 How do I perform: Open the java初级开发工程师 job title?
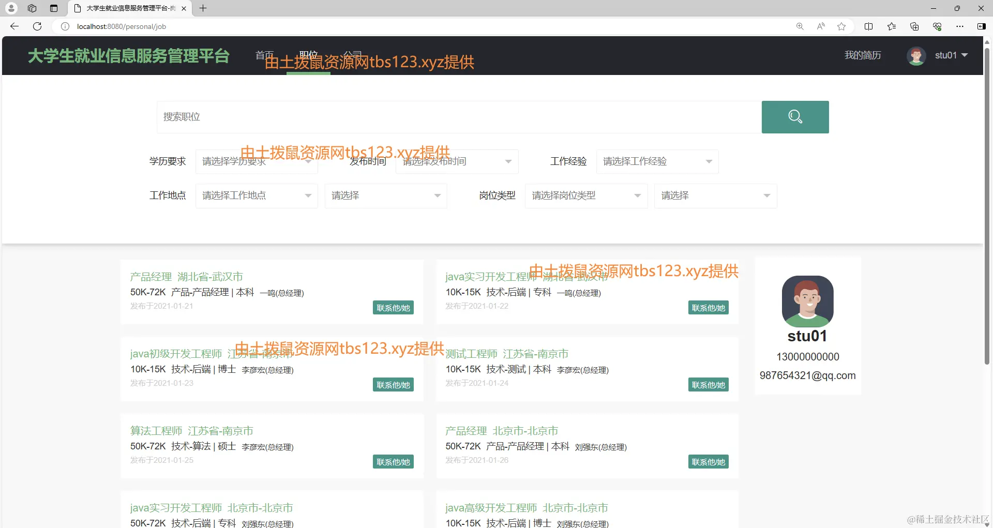[x=211, y=354]
